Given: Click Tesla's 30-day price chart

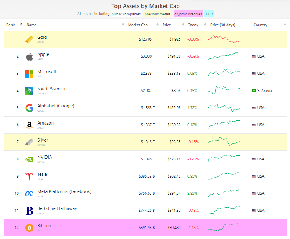Looking at the screenshot, I should click(x=224, y=176).
